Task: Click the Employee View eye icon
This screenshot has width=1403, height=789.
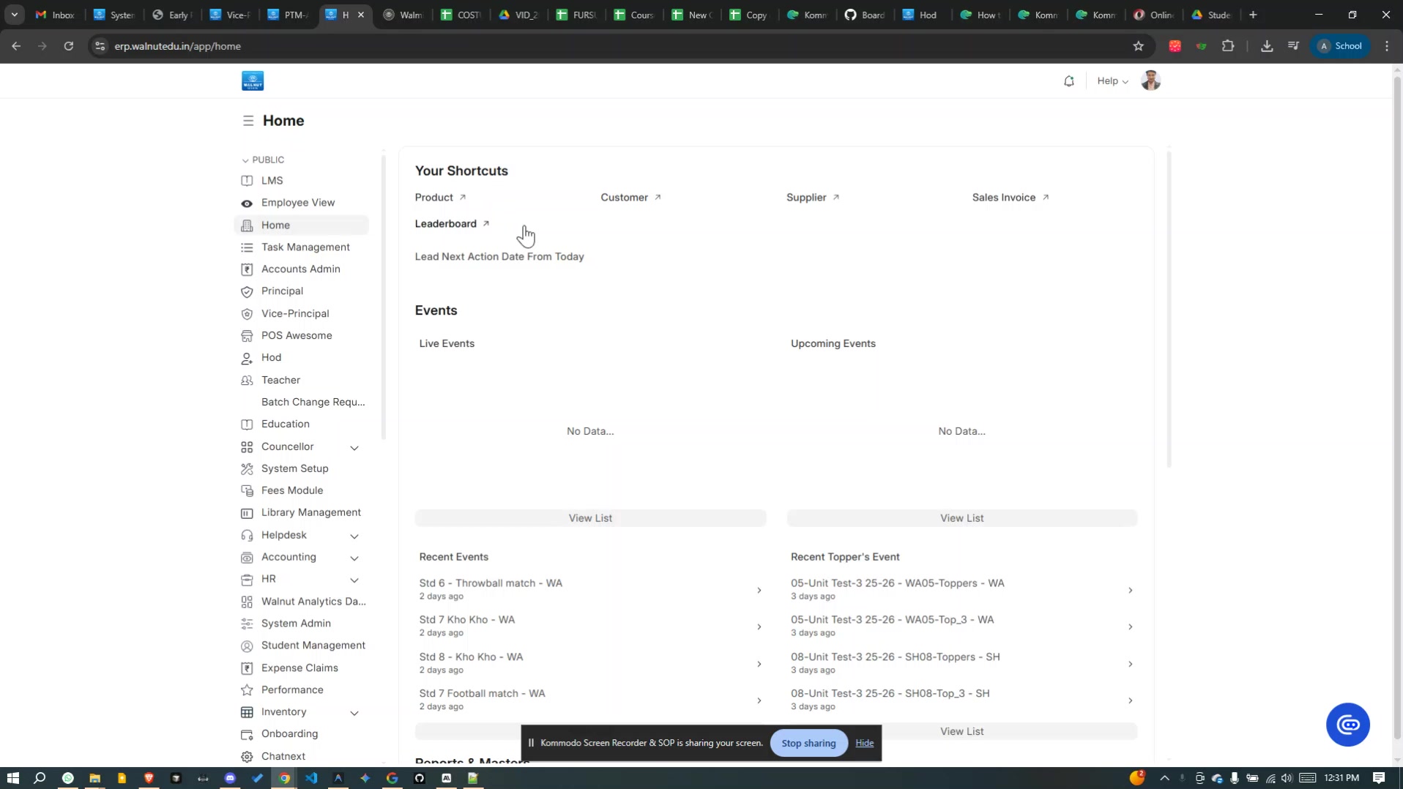Action: pos(247,203)
